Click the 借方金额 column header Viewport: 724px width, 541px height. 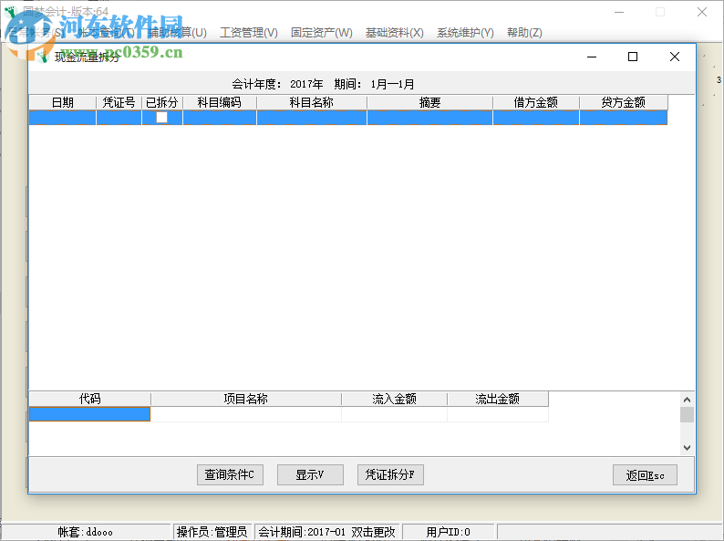point(536,102)
